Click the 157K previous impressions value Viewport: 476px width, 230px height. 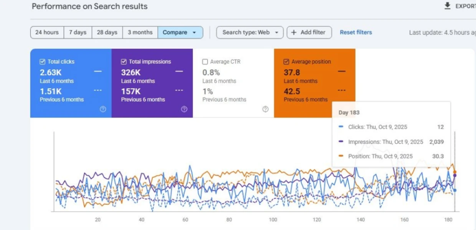(x=131, y=91)
